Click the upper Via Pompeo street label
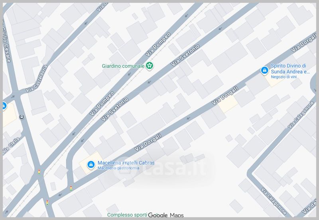 pos(158,44)
